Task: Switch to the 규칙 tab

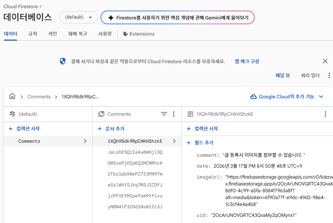Action: pyautogui.click(x=33, y=34)
